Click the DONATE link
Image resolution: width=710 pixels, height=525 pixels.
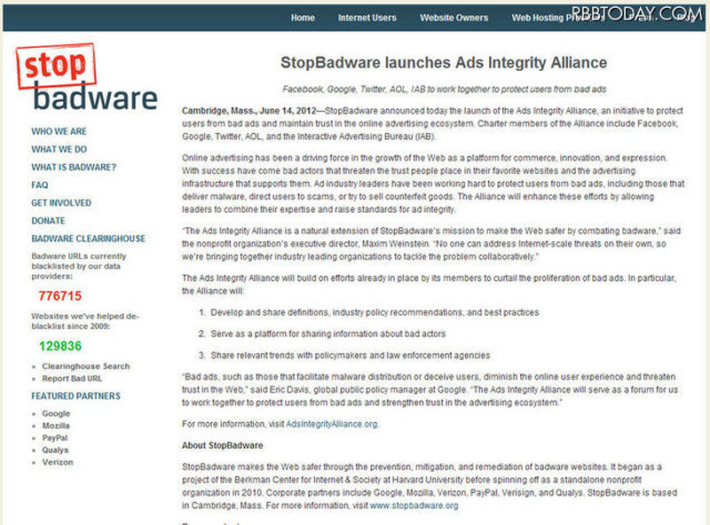click(48, 221)
